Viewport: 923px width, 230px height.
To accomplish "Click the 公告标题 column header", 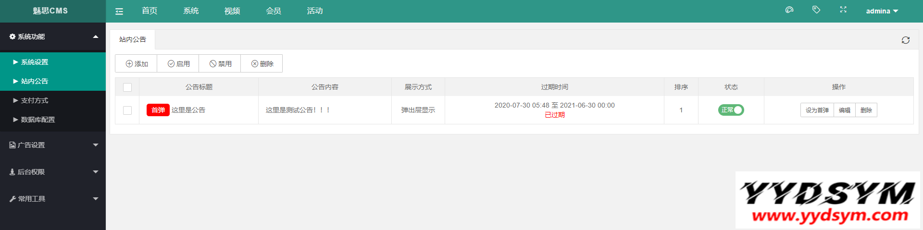I will 199,87.
